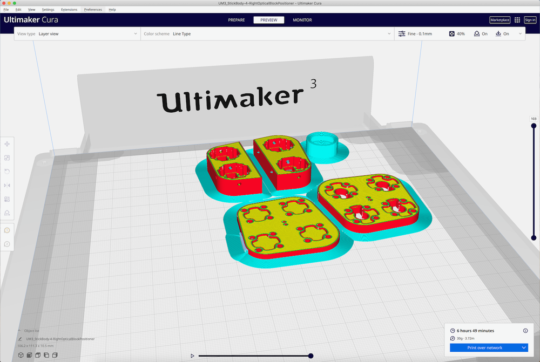Choose Extruder 2 button
Screen dimensions: 540x362
[7, 244]
